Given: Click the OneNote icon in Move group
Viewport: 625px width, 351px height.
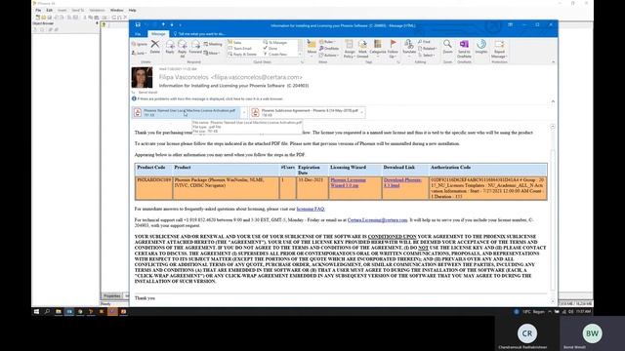Looking at the screenshot, I should (329, 49).
